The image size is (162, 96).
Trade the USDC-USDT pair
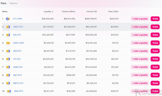tap(155, 43)
